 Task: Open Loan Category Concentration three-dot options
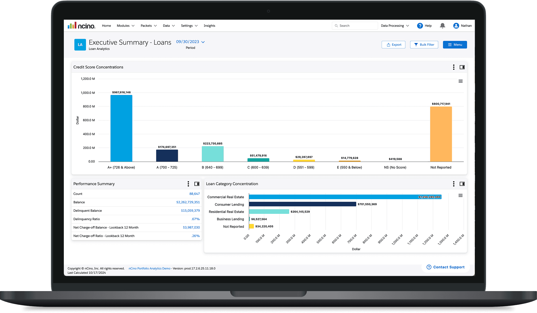(x=454, y=184)
